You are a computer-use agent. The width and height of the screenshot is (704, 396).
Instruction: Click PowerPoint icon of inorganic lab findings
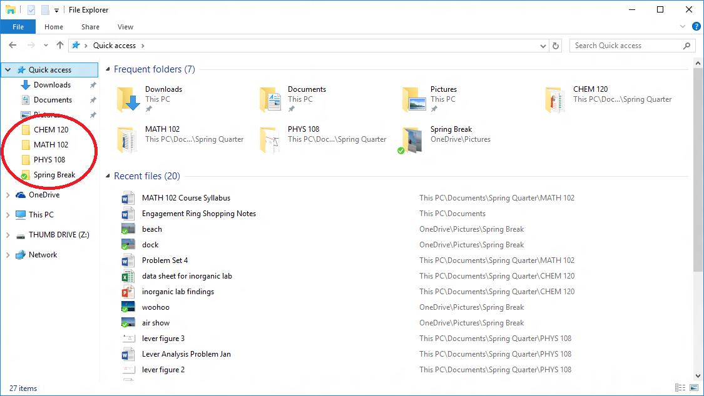point(128,292)
